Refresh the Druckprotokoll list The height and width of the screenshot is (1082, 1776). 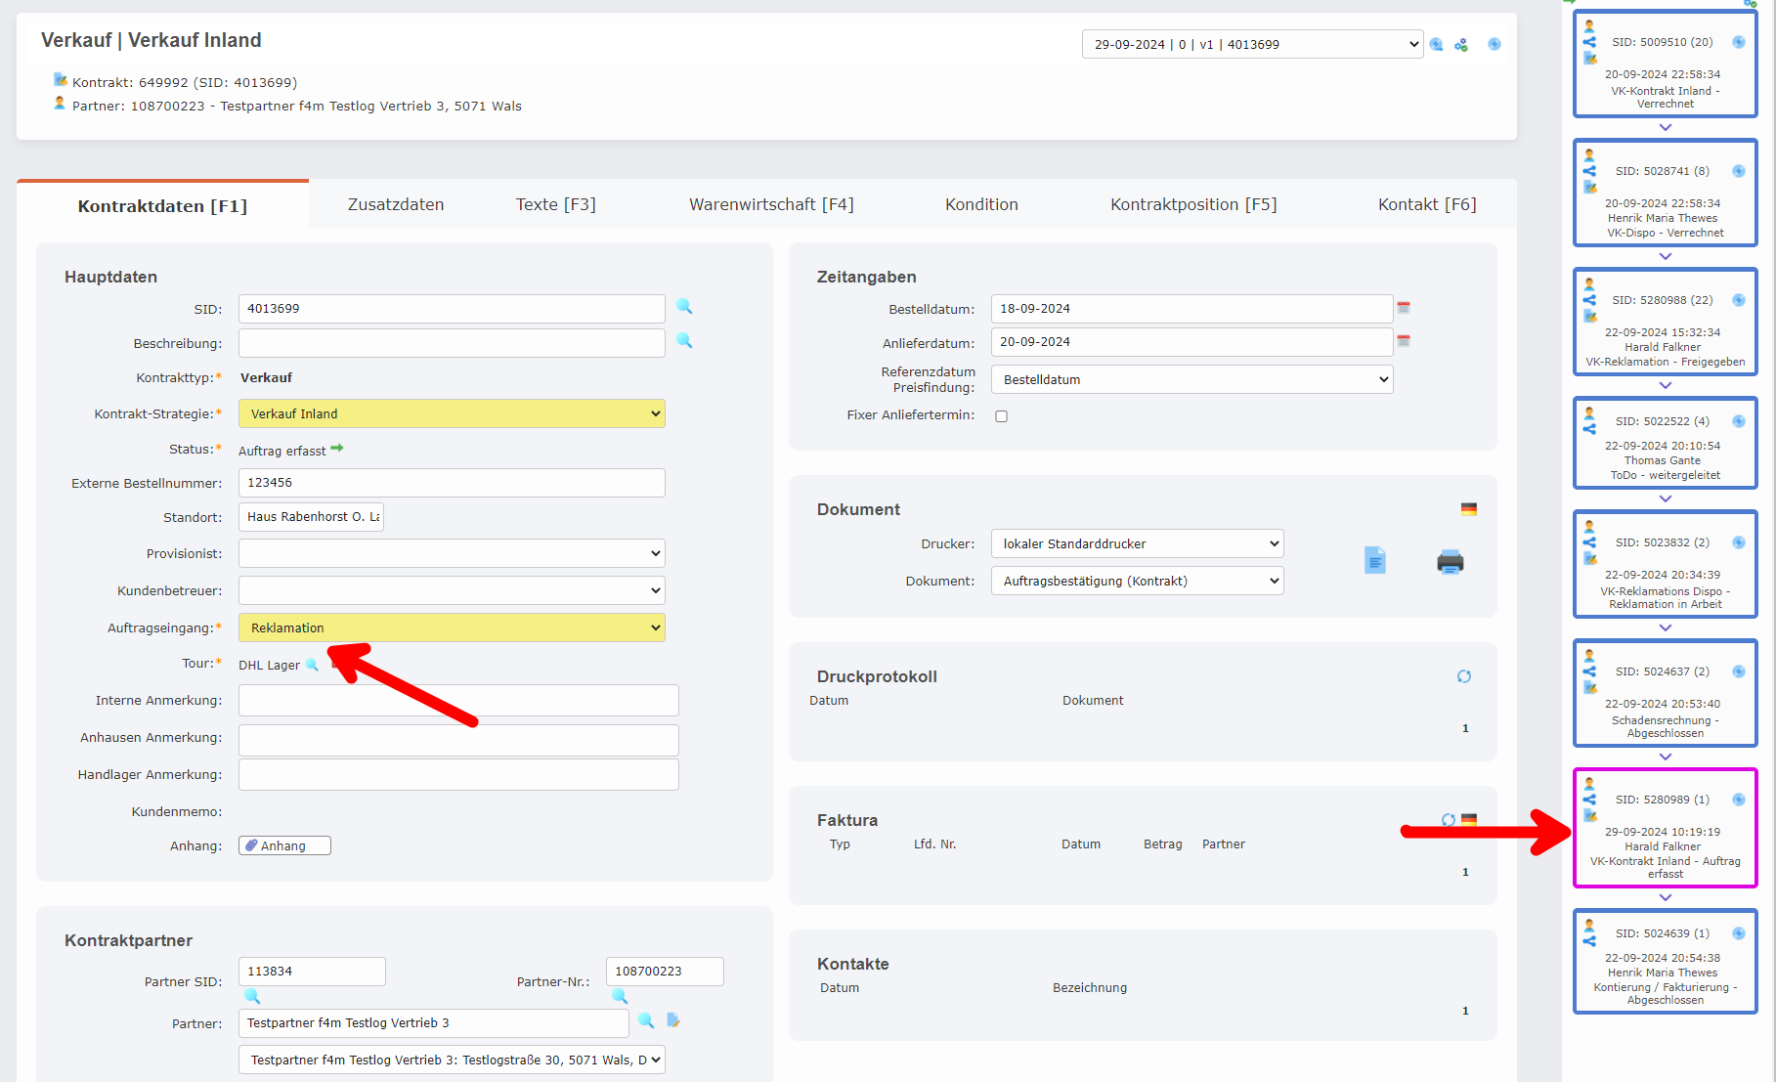pos(1463,676)
